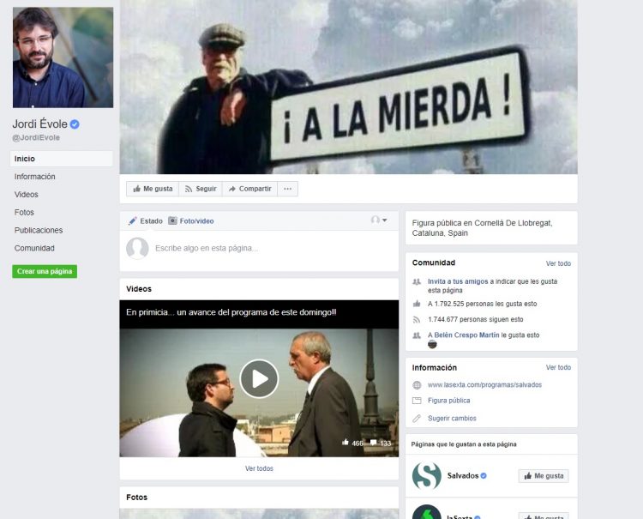Click Invita a tus amigos link
Image resolution: width=643 pixels, height=519 pixels.
458,281
